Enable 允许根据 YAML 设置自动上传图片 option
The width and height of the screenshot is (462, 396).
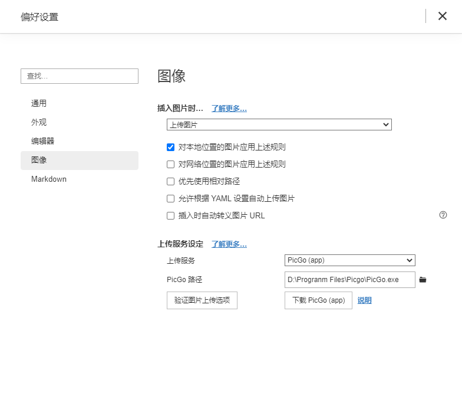[x=171, y=198]
